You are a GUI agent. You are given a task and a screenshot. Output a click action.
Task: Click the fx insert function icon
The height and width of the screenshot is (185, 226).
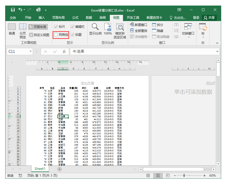[64, 51]
